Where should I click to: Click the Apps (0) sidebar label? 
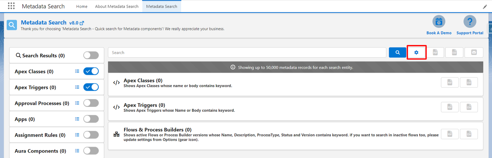coord(25,119)
